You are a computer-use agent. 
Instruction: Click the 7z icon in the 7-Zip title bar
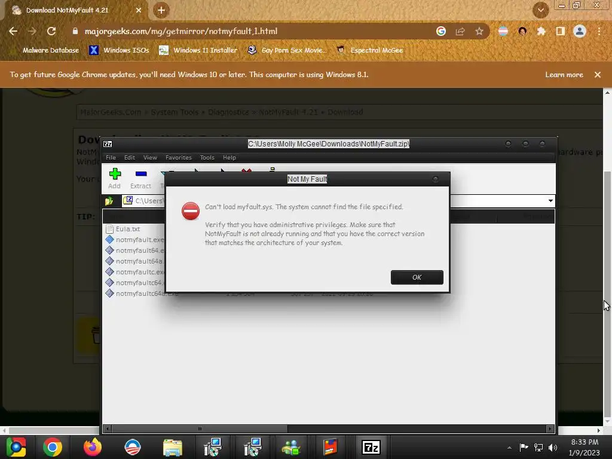pyautogui.click(x=108, y=144)
